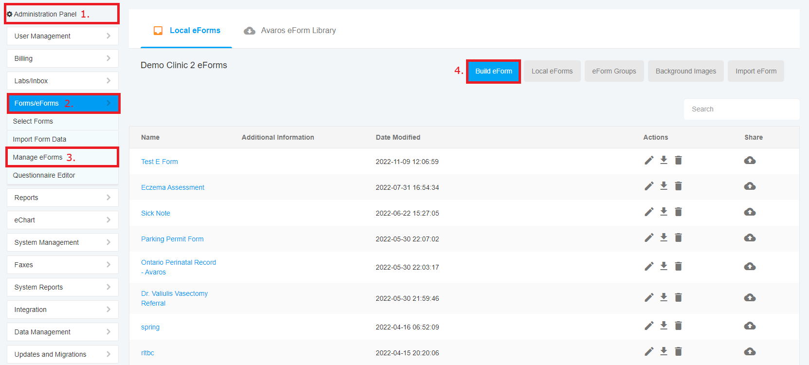Expand Faxes menu section

tap(63, 265)
